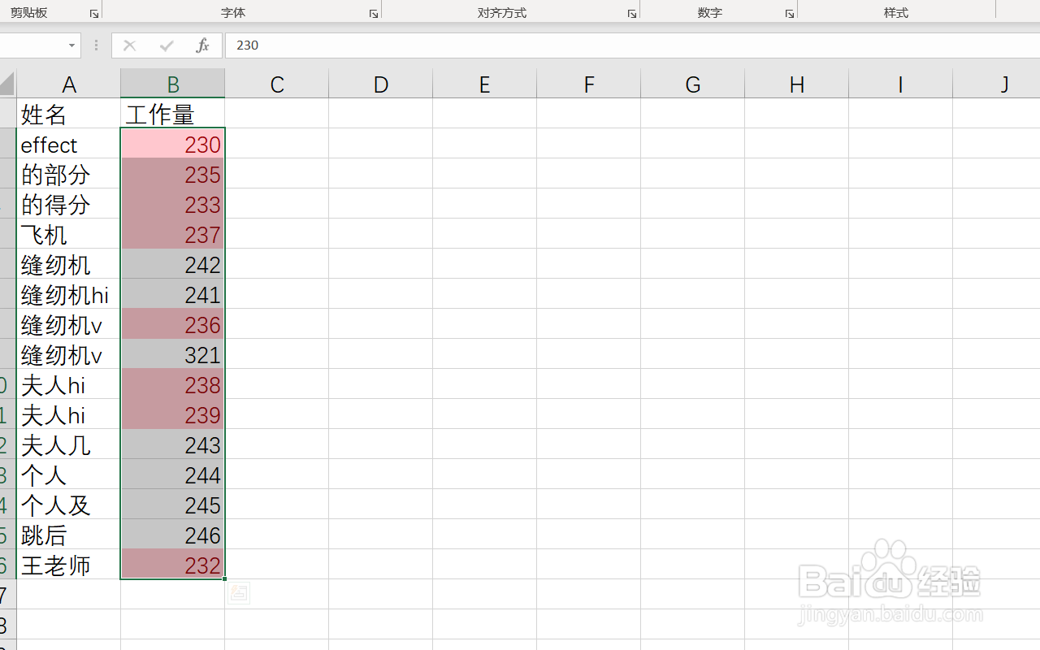Open the Quick Analysis button below selection
The width and height of the screenshot is (1040, 650).
[239, 593]
